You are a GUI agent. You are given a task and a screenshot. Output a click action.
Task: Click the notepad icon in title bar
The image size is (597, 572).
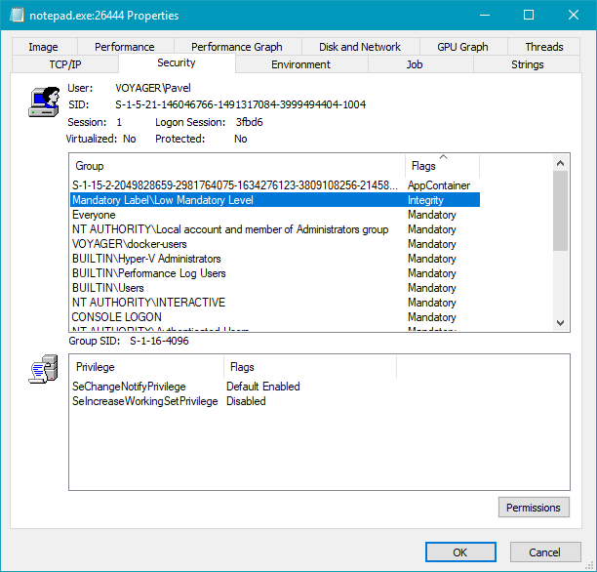coord(17,16)
